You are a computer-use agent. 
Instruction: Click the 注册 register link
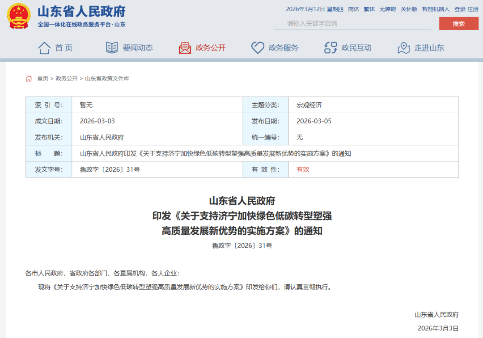pyautogui.click(x=473, y=9)
